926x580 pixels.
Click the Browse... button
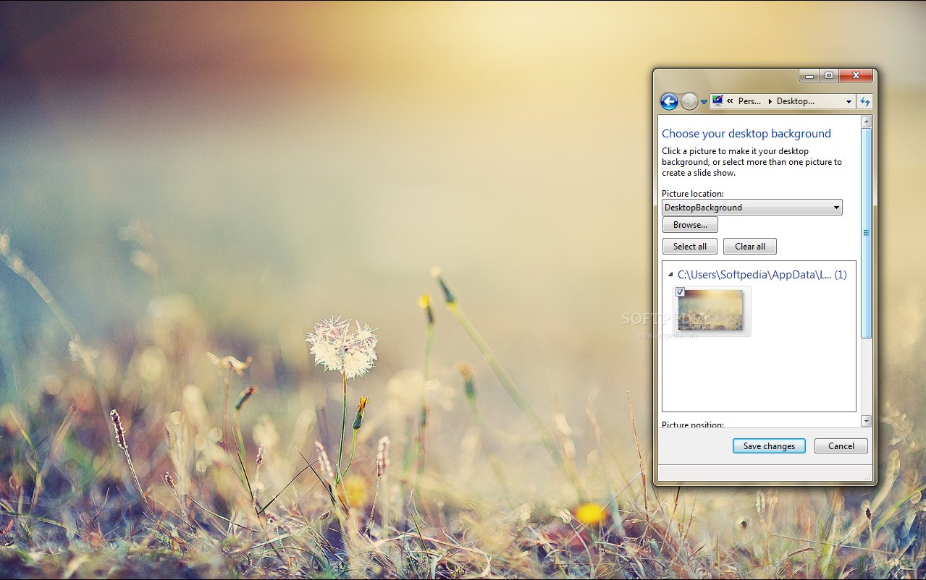690,225
